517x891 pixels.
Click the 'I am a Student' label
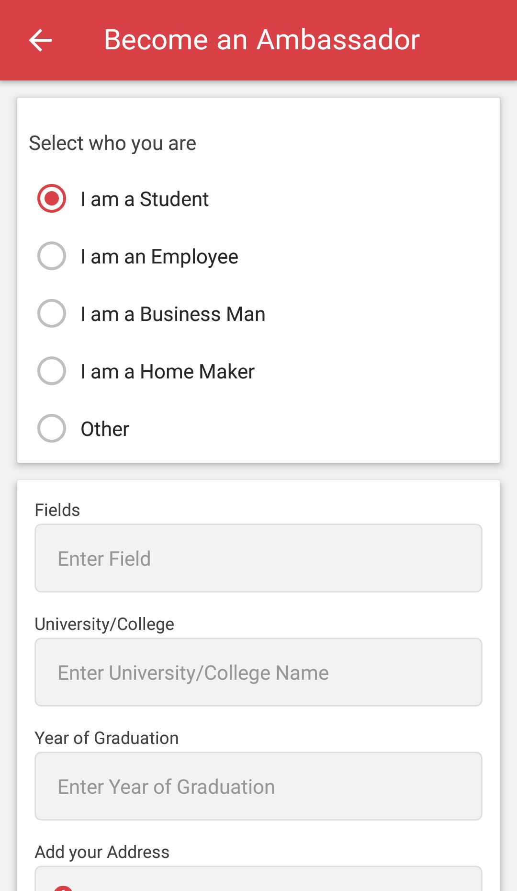[145, 199]
